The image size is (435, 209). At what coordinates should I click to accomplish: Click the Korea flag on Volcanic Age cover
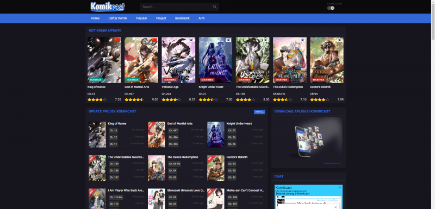191,40
